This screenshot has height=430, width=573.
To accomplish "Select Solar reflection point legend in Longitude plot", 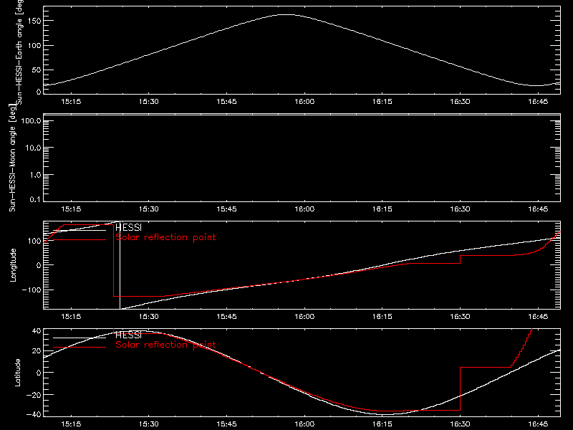I will pos(165,237).
